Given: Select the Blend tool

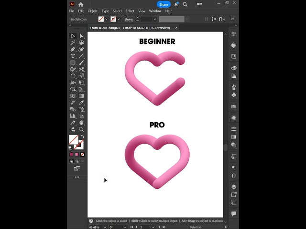Looking at the screenshot, I should [x=73, y=109].
